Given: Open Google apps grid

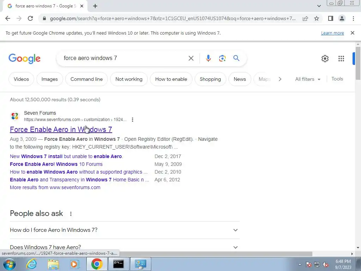Looking at the screenshot, I should coord(341,59).
